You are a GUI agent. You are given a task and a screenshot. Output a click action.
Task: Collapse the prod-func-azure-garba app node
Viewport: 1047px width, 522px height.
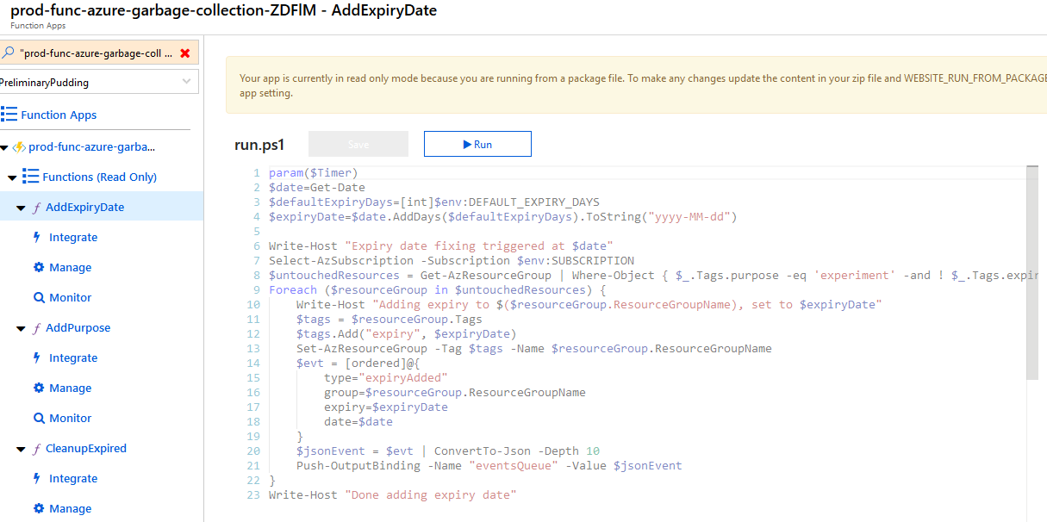pyautogui.click(x=4, y=147)
